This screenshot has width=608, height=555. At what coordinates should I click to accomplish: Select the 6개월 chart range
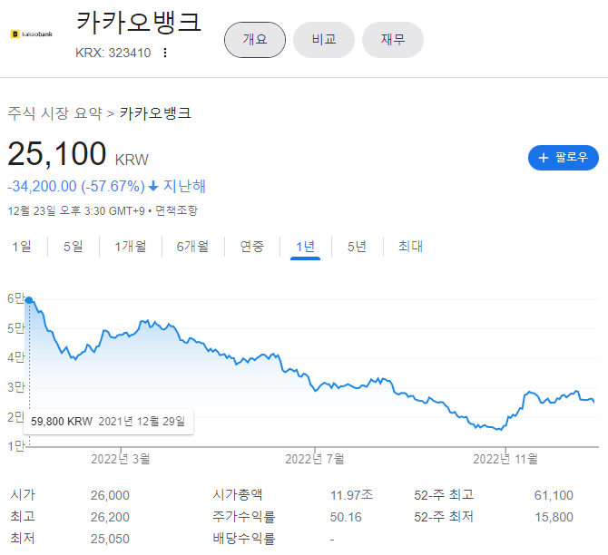192,247
